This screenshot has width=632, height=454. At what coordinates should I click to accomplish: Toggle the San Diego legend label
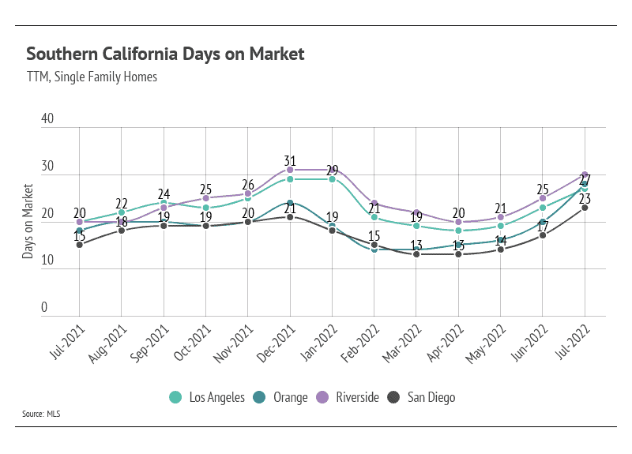click(x=431, y=397)
